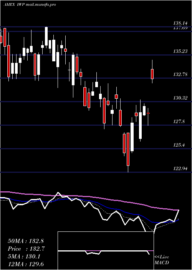Image resolution: width=192 pixels, height=270 pixels.
Task: Click the 130.32 price level label
Action: point(180,98)
